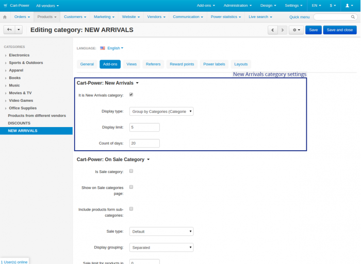Image resolution: width=361 pixels, height=264 pixels.
Task: Expand Apparel category arrow
Action: click(6, 71)
